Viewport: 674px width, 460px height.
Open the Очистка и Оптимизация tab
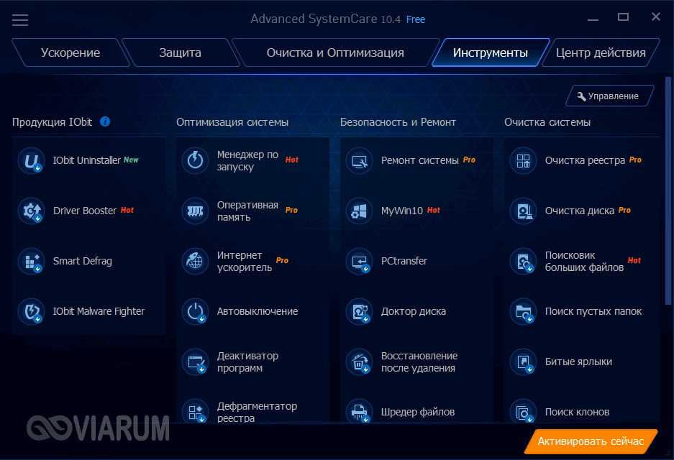tap(335, 52)
